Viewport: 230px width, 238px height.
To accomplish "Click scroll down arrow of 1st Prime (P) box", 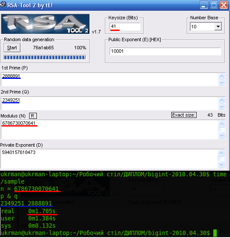I will 222,83.
